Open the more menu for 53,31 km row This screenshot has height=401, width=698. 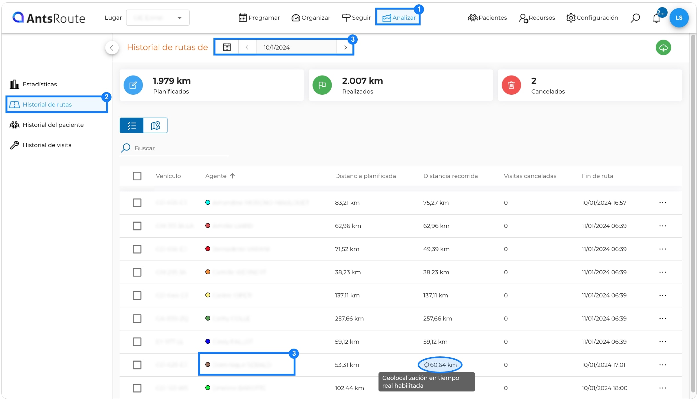(x=663, y=365)
